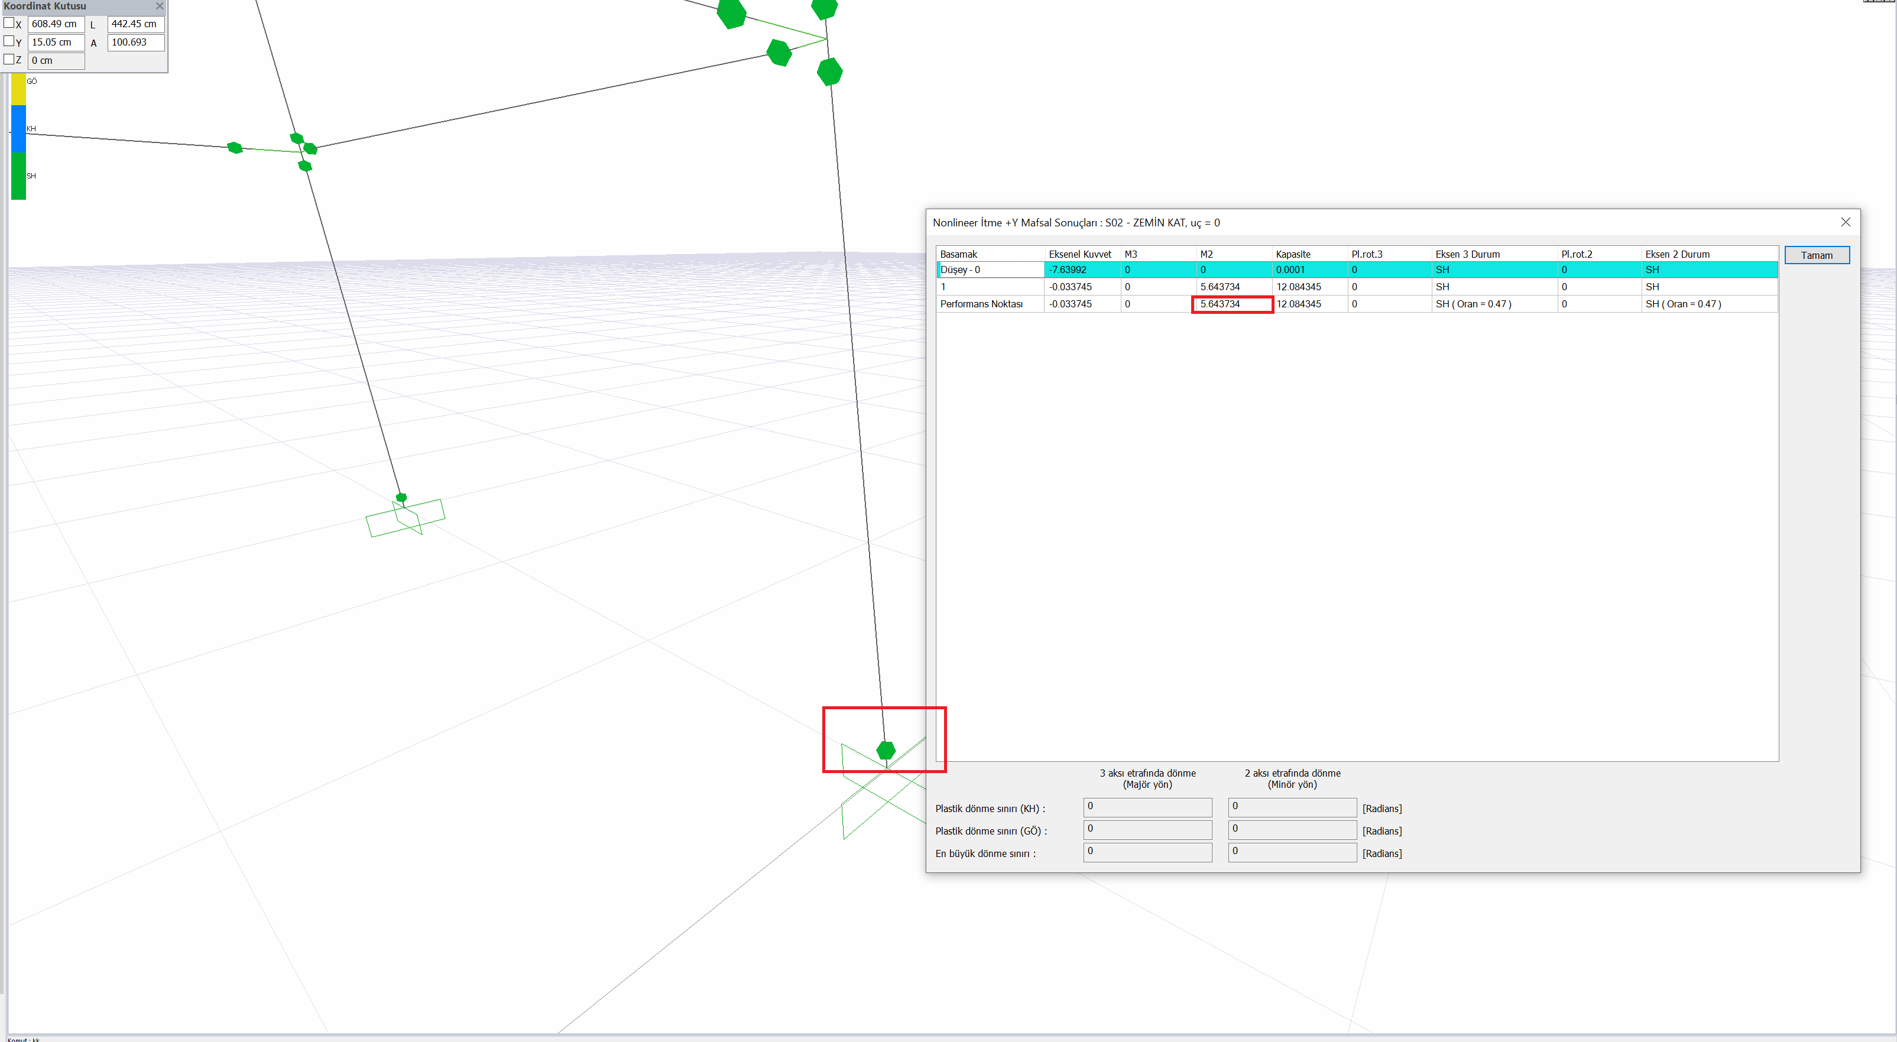Click the blue KH legend swatch

click(x=18, y=129)
